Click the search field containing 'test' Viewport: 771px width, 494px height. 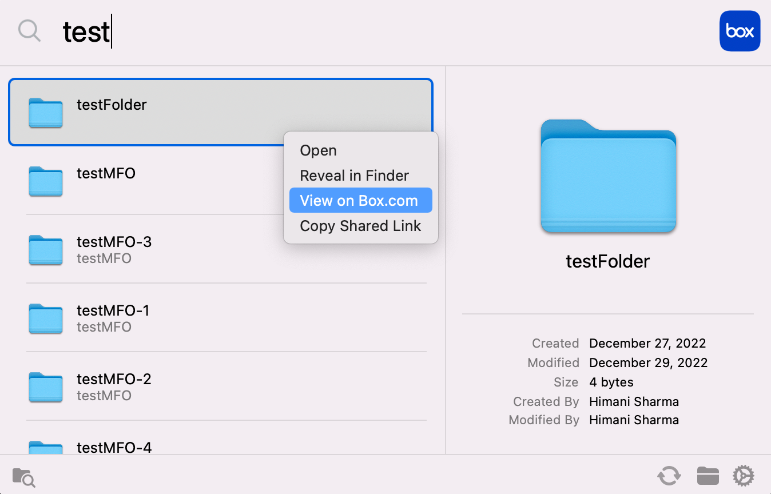[x=343, y=31]
